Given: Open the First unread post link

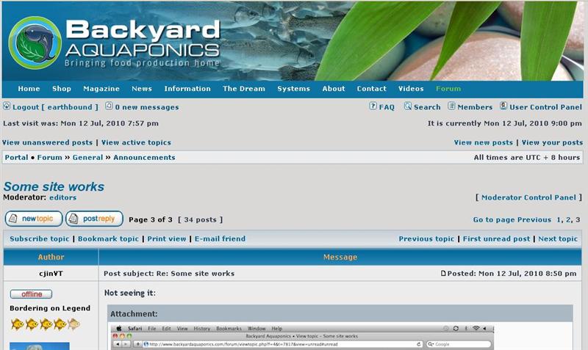Looking at the screenshot, I should click(x=496, y=238).
